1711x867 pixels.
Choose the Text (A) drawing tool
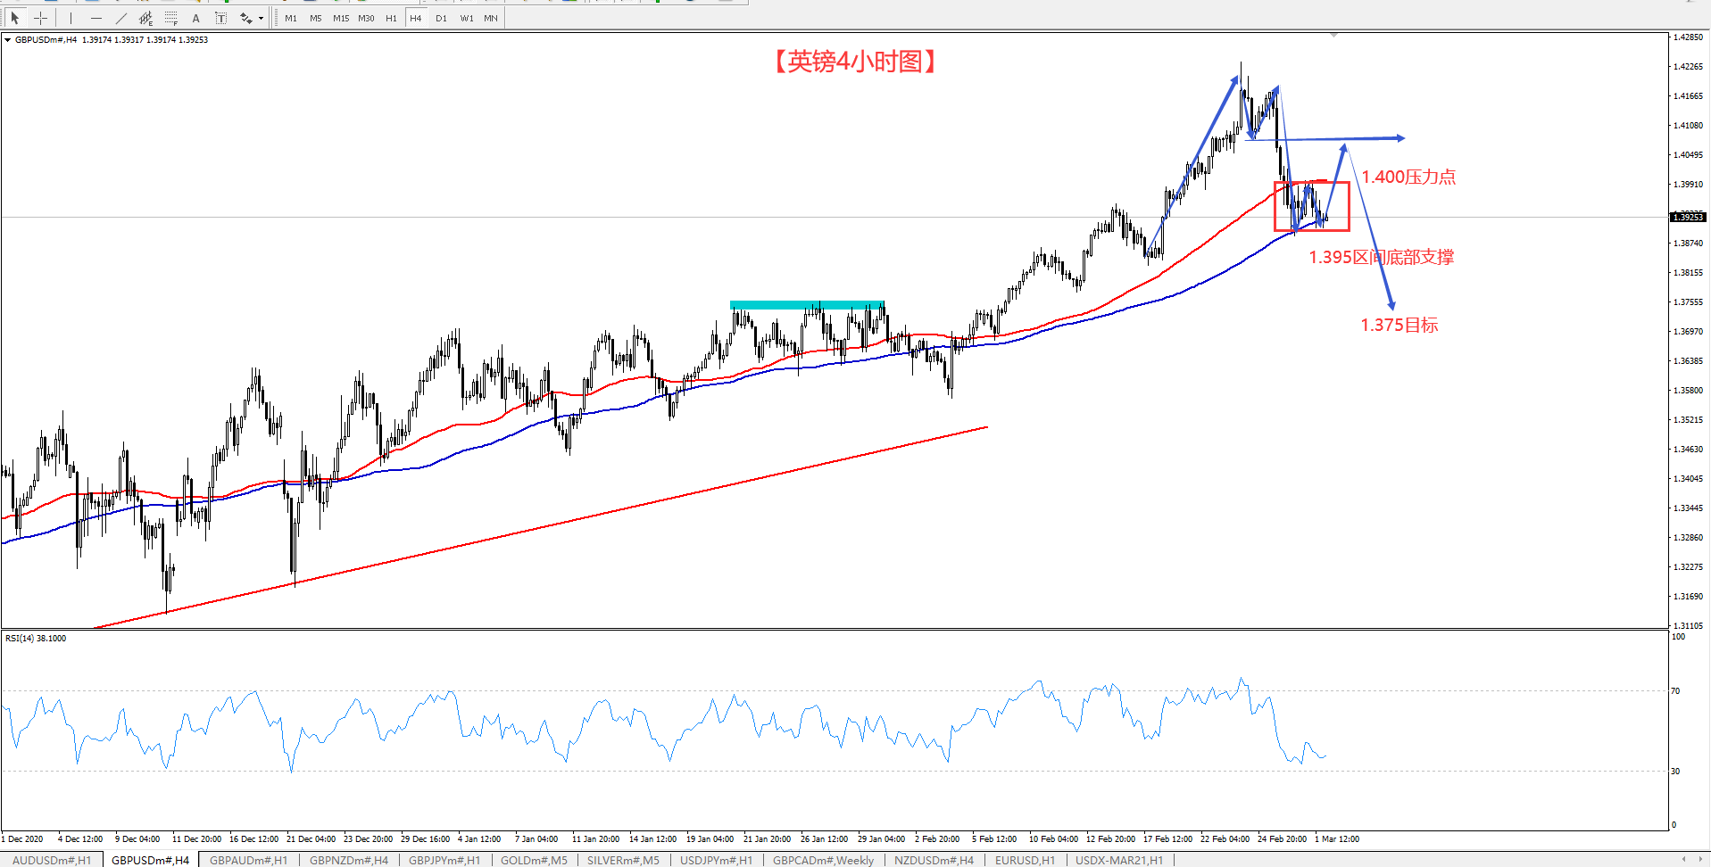[x=196, y=18]
